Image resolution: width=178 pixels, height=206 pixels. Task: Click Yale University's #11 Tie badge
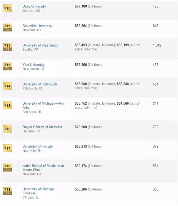point(7,67)
